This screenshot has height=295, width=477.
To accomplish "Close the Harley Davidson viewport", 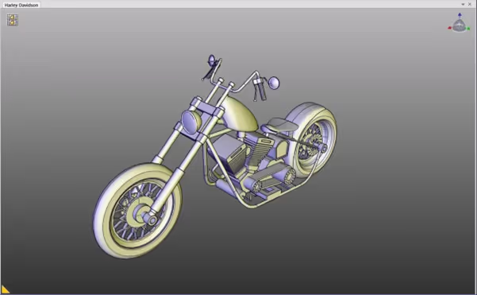I will [x=470, y=4].
